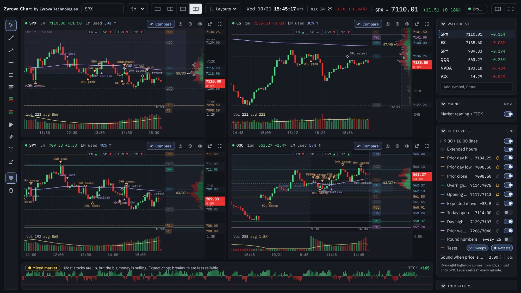Select NVDA in the watchlist

tap(476, 68)
